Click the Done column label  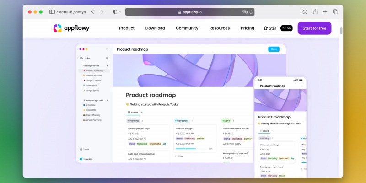click(x=226, y=121)
